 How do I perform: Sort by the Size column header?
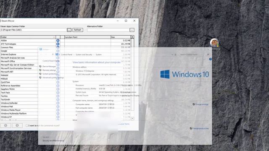[x=121, y=37]
